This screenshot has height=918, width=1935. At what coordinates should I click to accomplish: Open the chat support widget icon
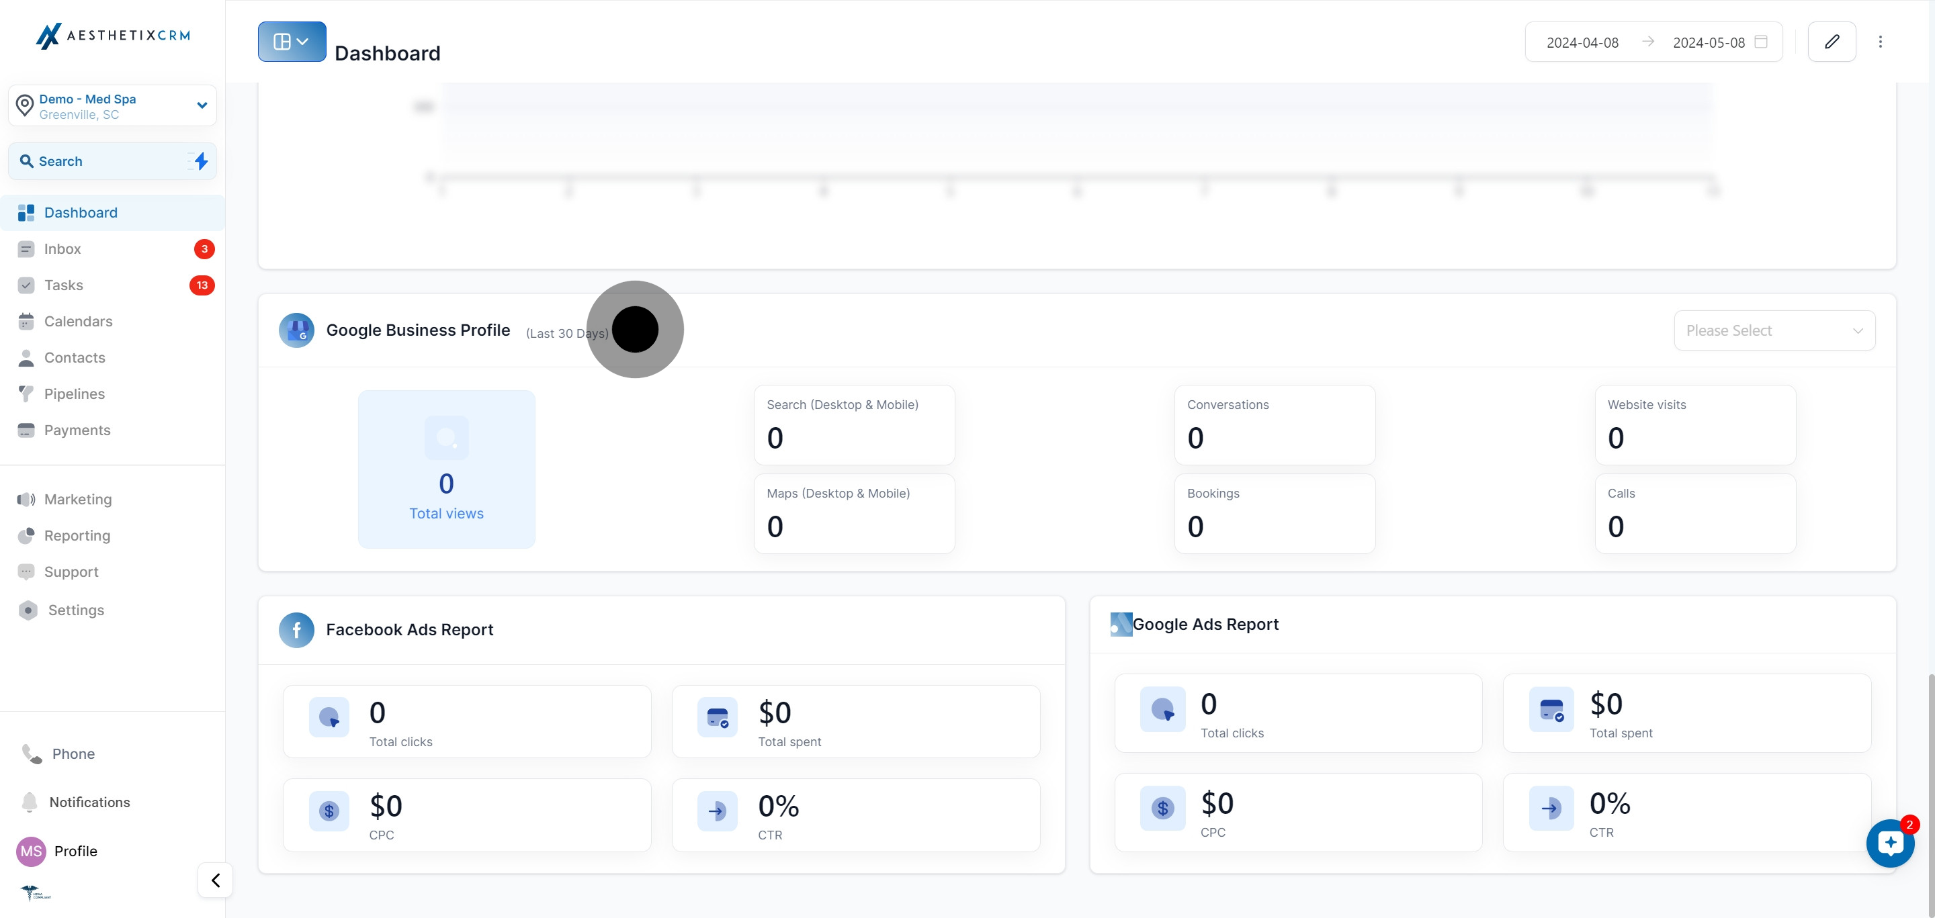1889,843
